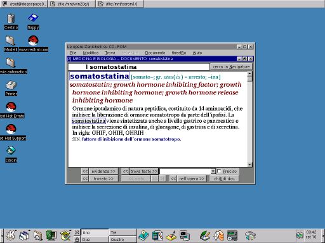Click the << button left of evidenza
Image resolution: width=325 pixels, height=243 pixels.
(85, 171)
